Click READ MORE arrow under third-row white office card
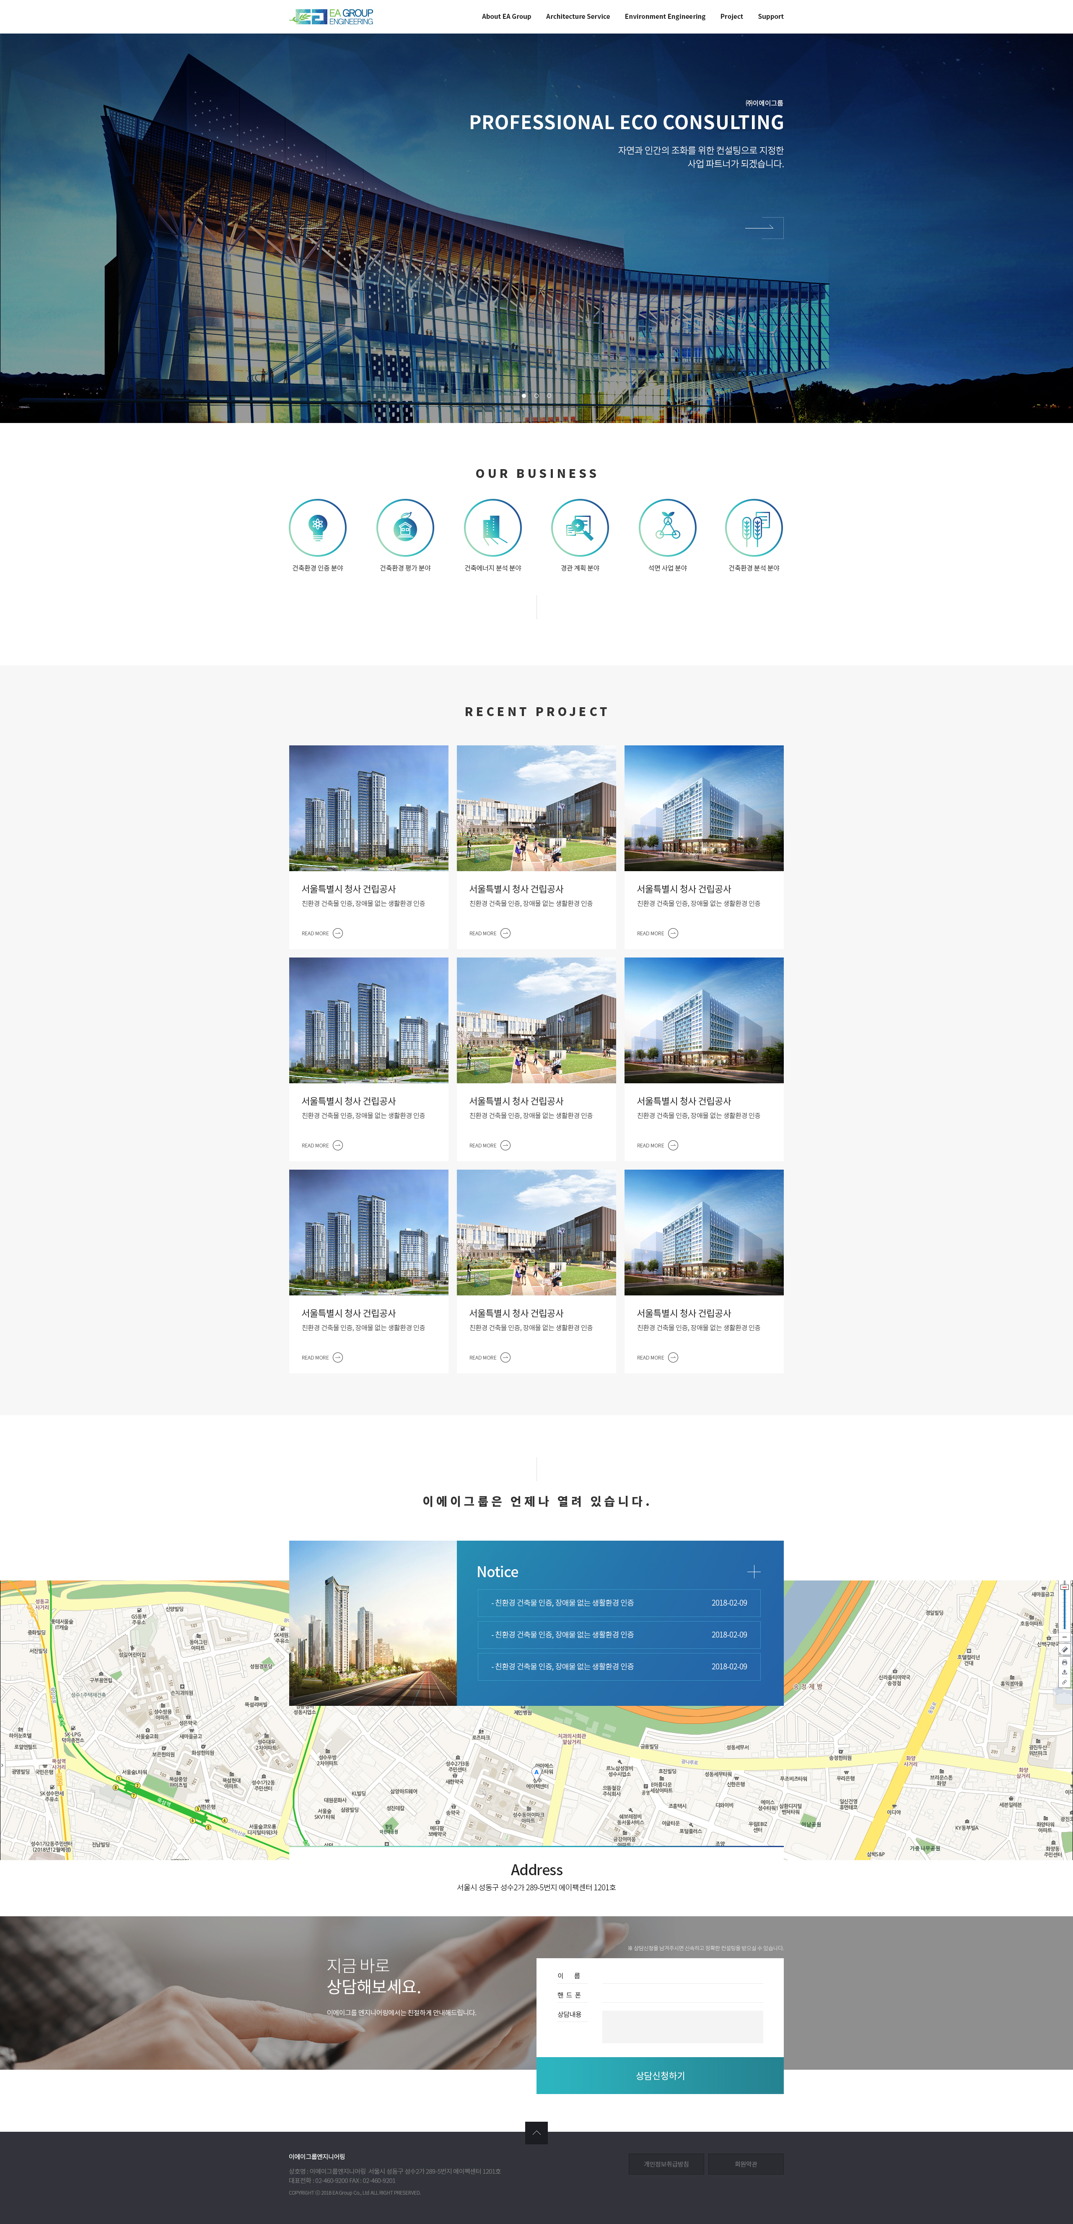Viewport: 1073px width, 2224px height. 673,1357
